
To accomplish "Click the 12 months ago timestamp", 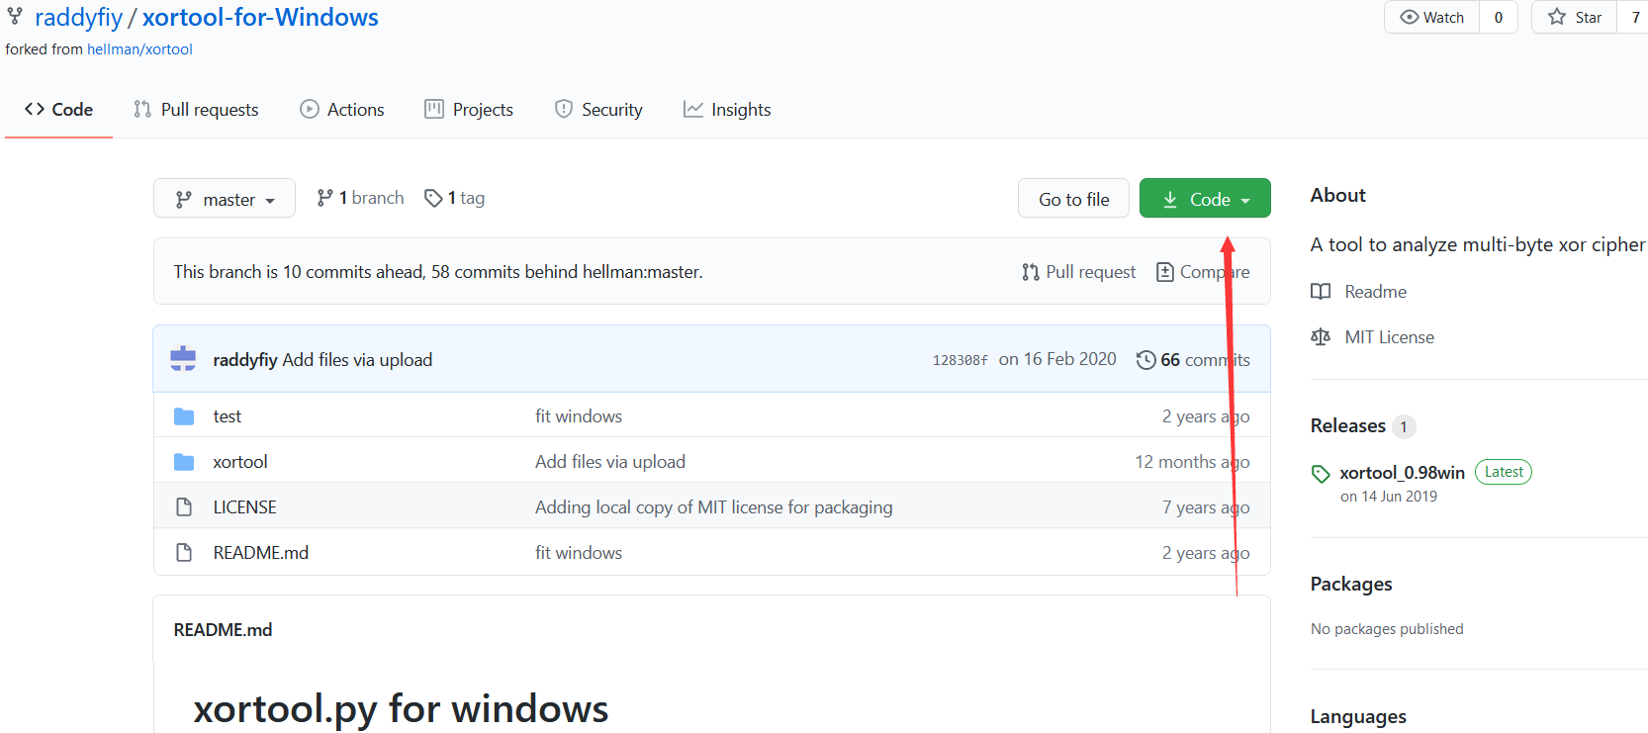I will pos(1192,462).
